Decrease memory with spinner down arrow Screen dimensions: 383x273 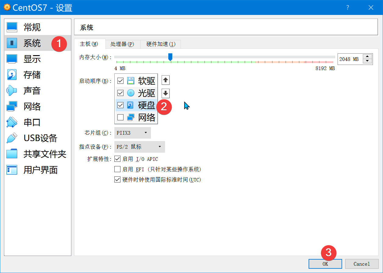368,61
